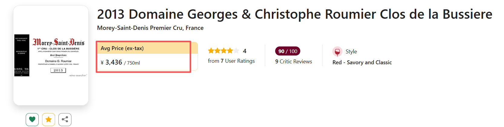The image size is (504, 127).
Task: Click the empty fifth rating star
Action: click(x=236, y=51)
